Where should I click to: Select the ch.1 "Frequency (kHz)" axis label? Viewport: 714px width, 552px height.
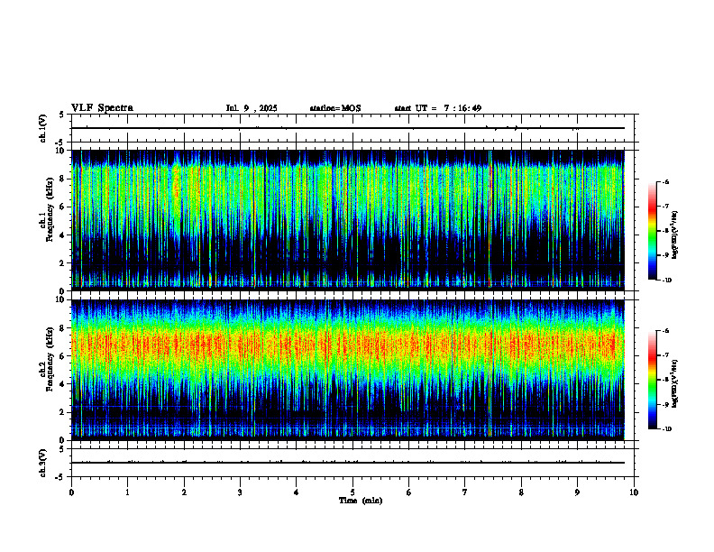point(50,211)
